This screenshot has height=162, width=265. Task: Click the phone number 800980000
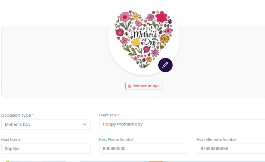click(114, 149)
